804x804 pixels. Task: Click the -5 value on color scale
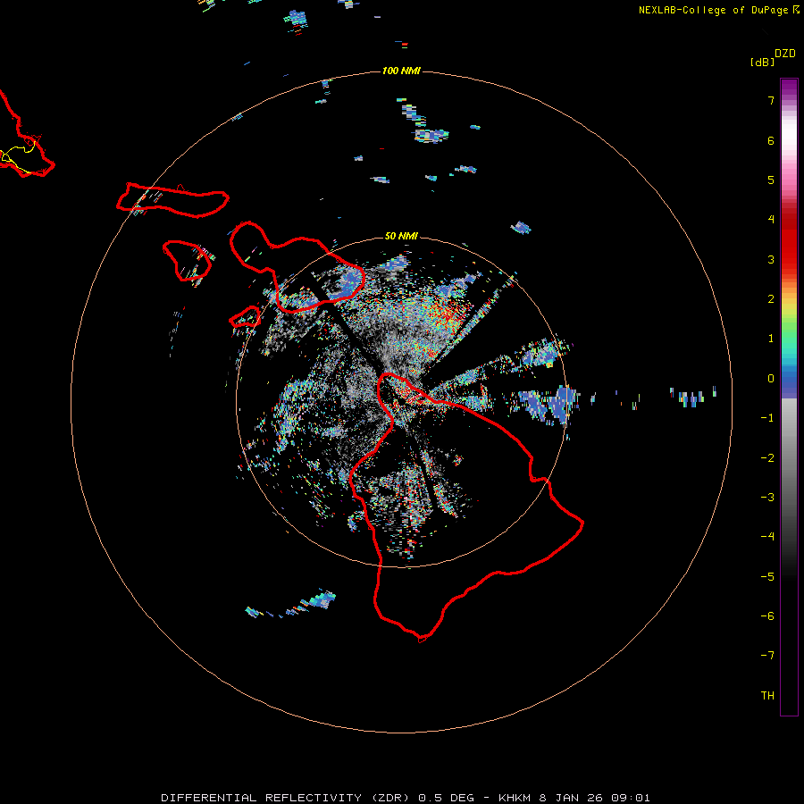767,577
